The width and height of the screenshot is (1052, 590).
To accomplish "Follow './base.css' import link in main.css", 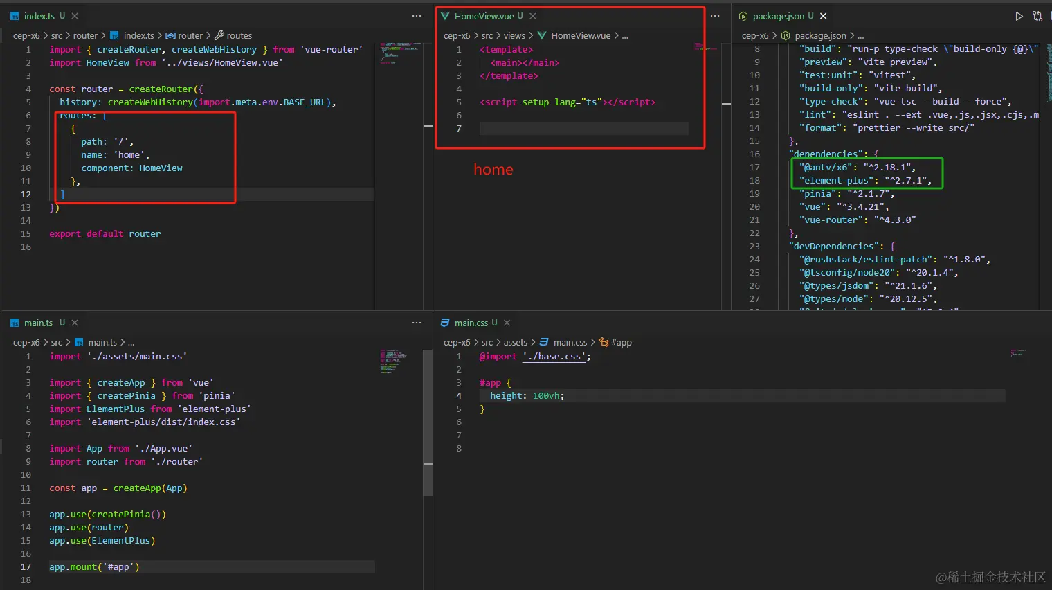I will pos(554,356).
